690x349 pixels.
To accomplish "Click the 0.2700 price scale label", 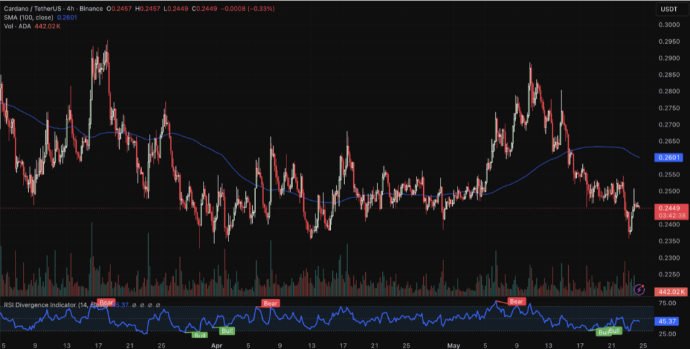I will click(x=668, y=125).
